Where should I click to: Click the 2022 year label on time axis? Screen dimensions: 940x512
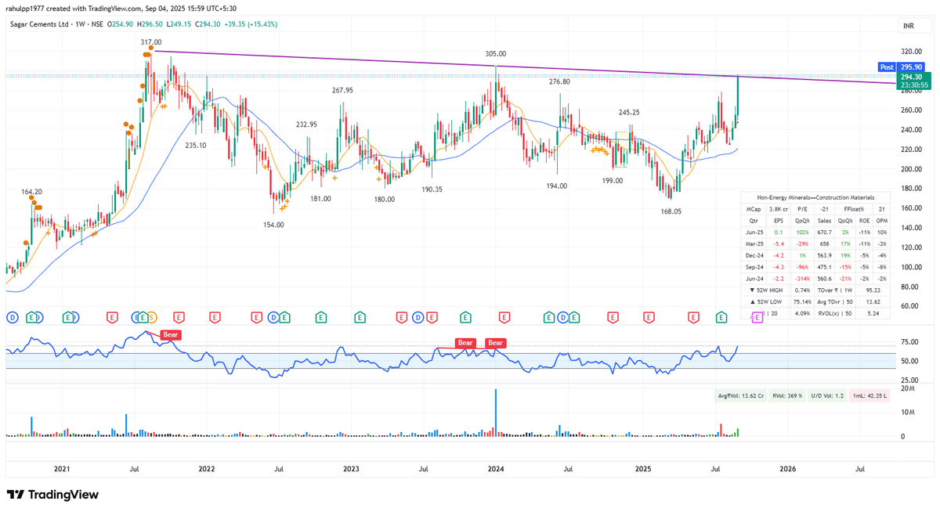coord(207,468)
